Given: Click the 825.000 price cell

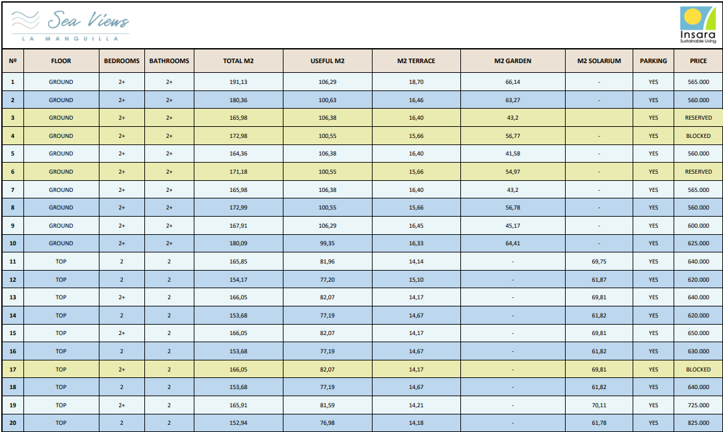Looking at the screenshot, I should click(x=698, y=423).
